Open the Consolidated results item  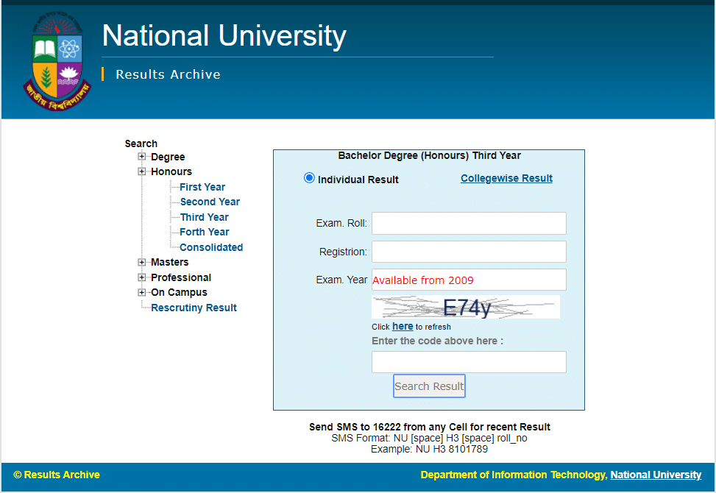(210, 247)
